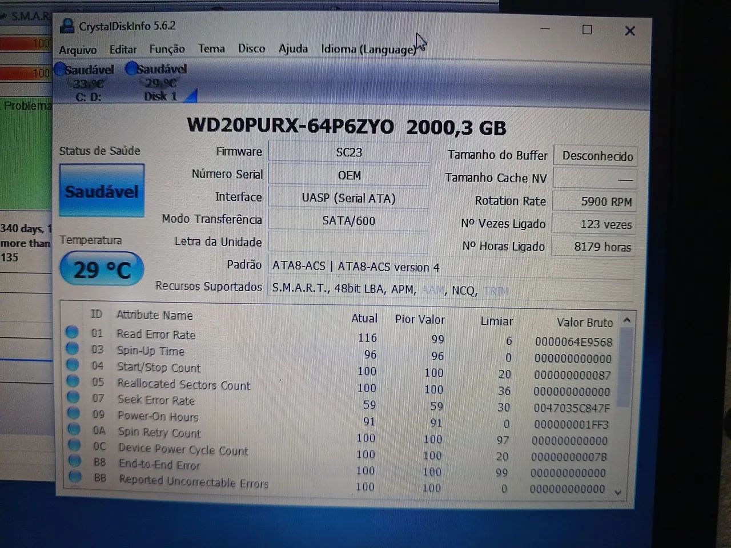The height and width of the screenshot is (548, 731).
Task: Click the CrystalDiskInfo app title icon
Action: [x=67, y=26]
